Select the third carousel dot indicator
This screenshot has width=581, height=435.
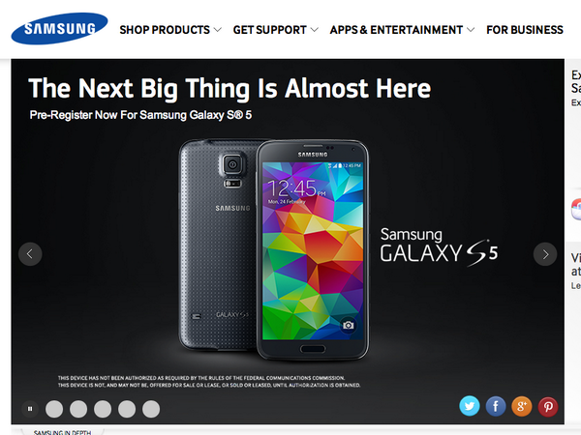coord(103,409)
